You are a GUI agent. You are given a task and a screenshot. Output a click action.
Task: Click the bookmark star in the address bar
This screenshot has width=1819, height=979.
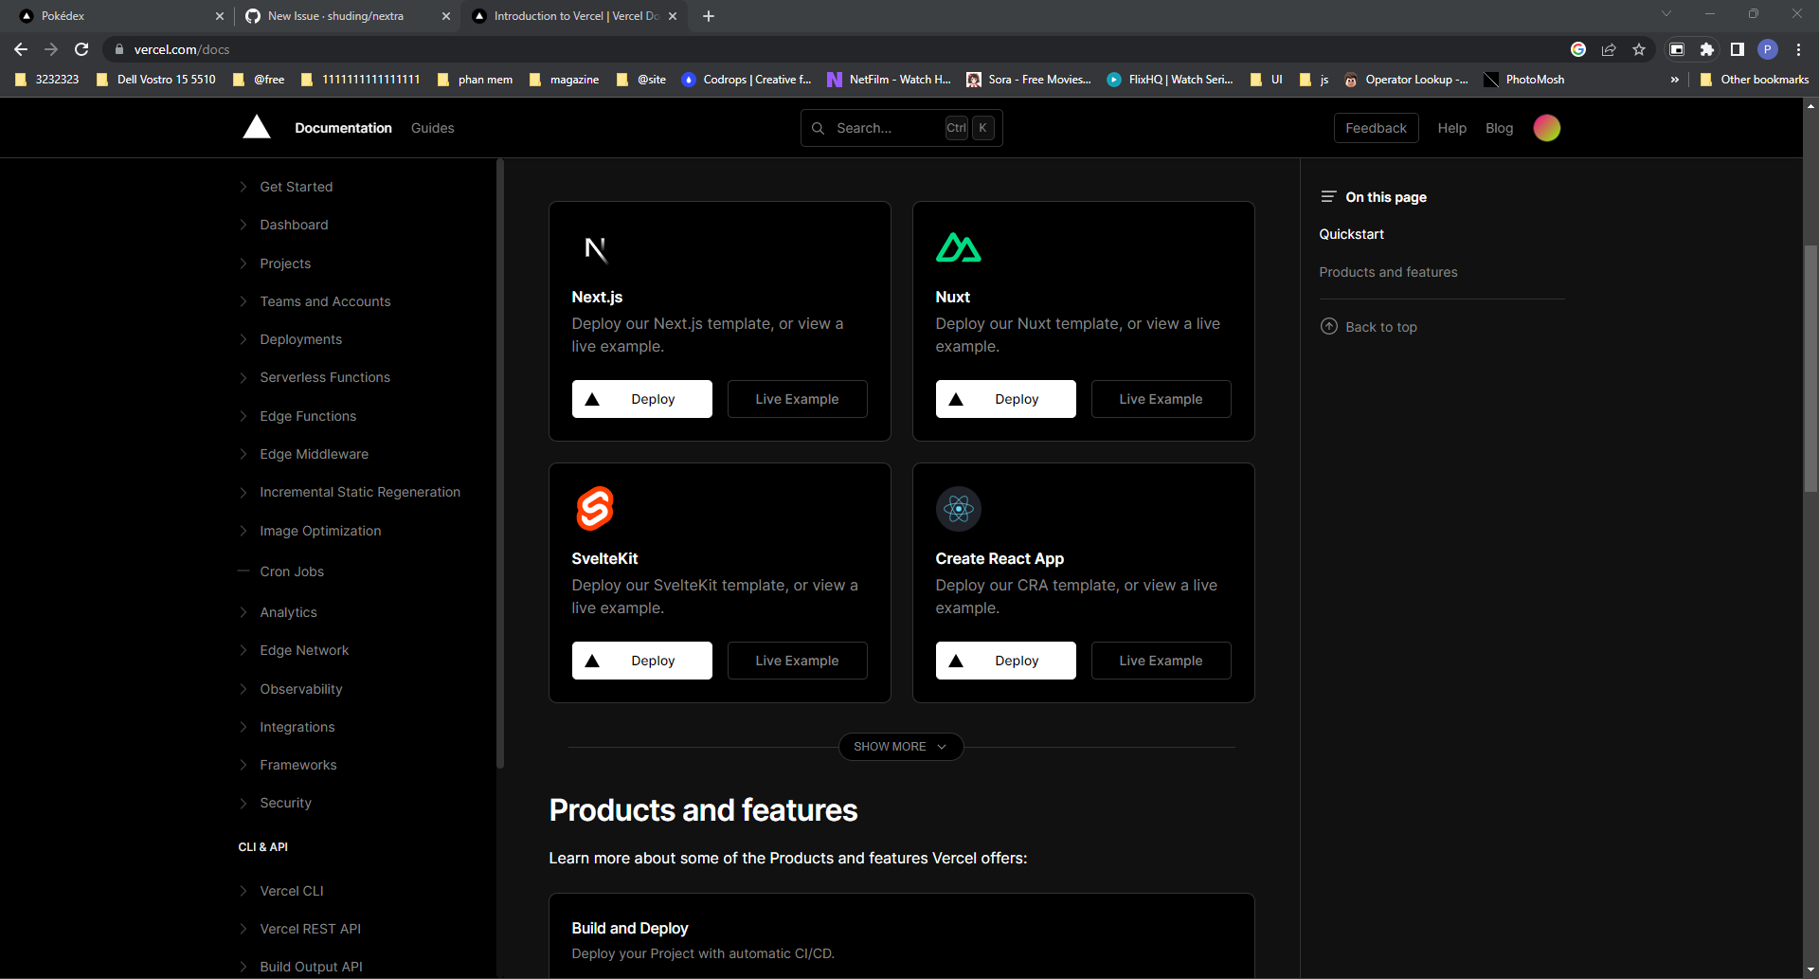[x=1640, y=49]
